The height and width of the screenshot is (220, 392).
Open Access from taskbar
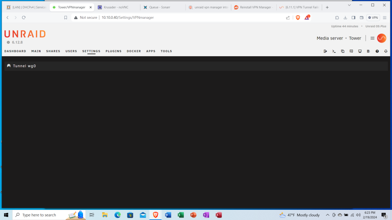tap(219, 215)
